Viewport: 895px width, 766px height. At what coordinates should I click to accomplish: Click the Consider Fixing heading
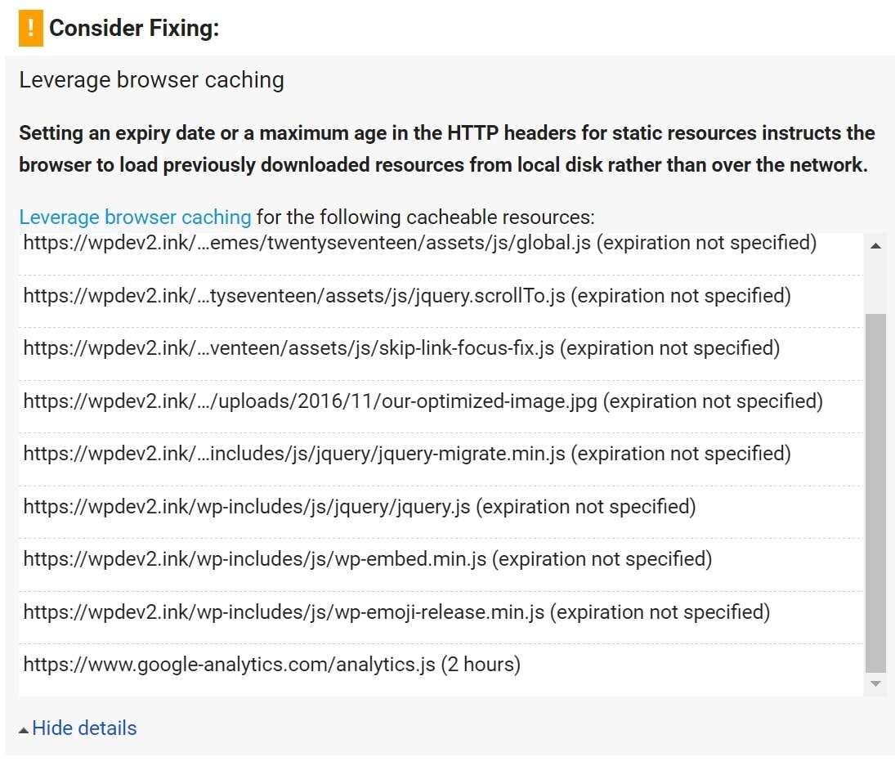pos(134,28)
